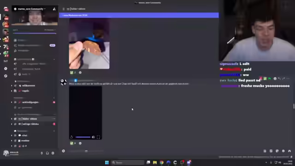Click the invite people icon in server header

pos(54,9)
